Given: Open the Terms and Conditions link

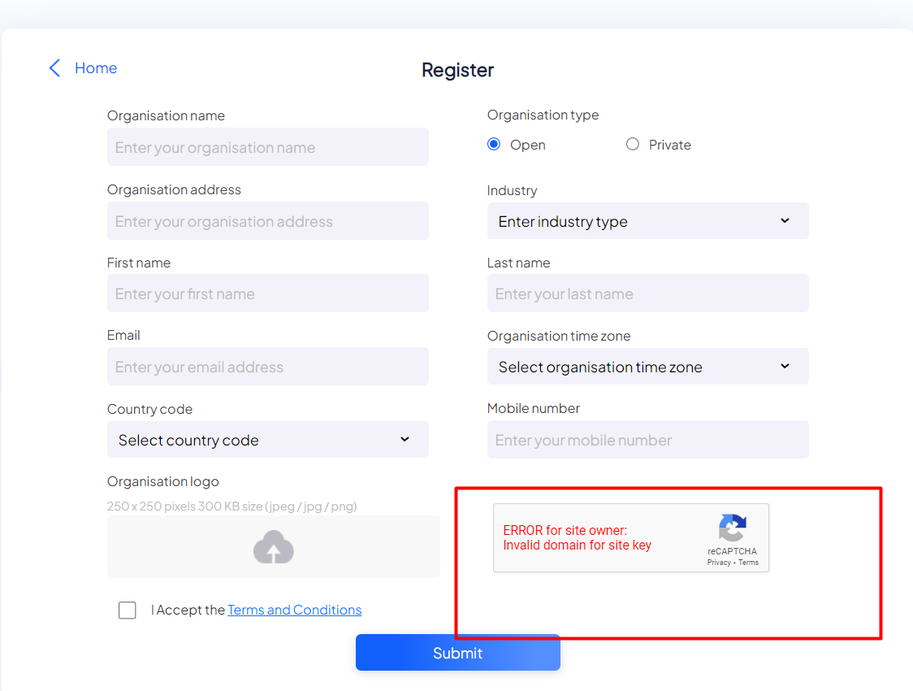Looking at the screenshot, I should [294, 611].
